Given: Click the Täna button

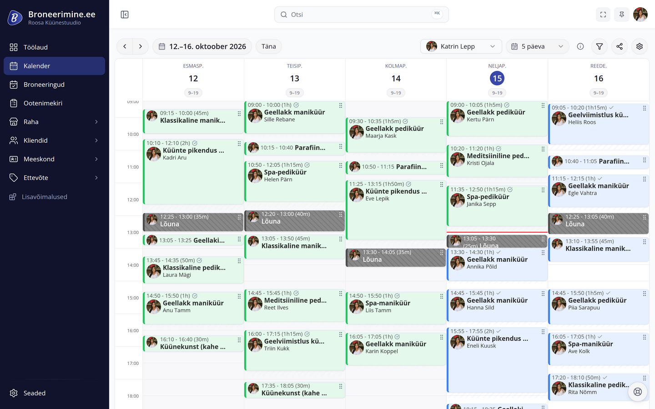Looking at the screenshot, I should click(269, 46).
